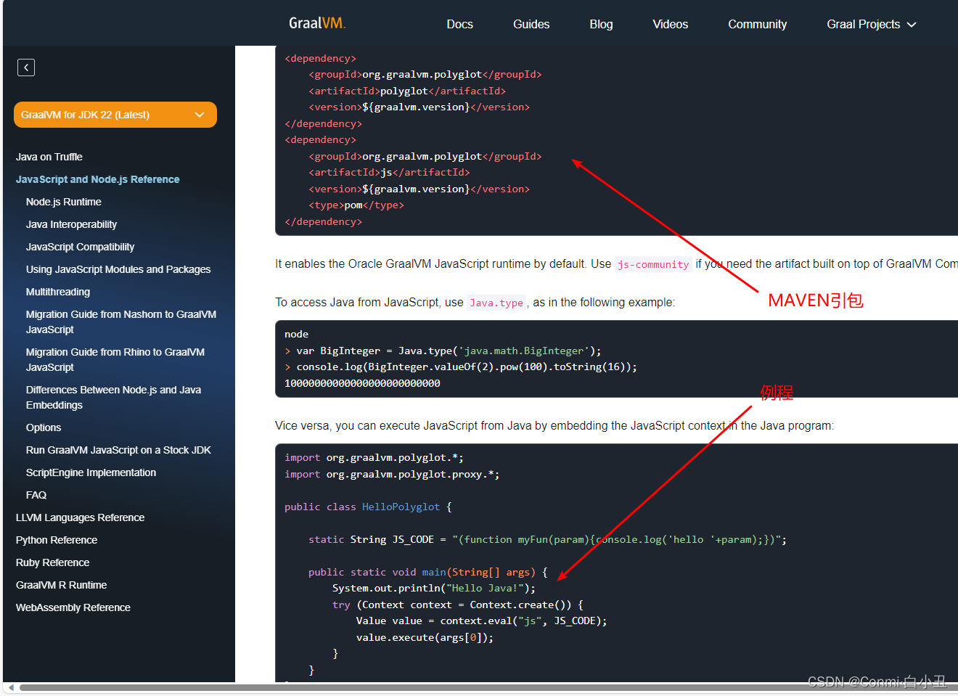Image resolution: width=958 pixels, height=696 pixels.
Task: Open Ruby Reference
Action: pyautogui.click(x=52, y=562)
